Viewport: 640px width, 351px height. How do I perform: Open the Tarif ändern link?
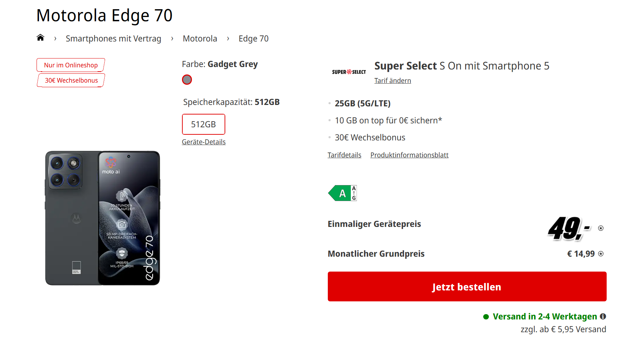coord(392,81)
